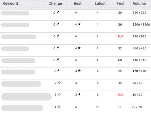
Task: Click the First column header
Action: tap(120, 3)
